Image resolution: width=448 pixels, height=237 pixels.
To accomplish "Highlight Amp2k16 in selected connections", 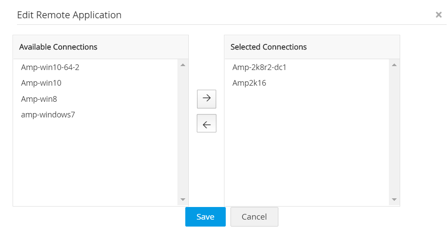I will [249, 83].
